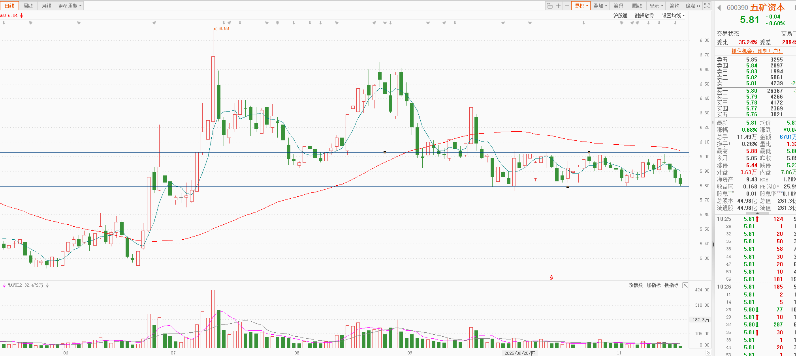The width and height of the screenshot is (796, 356).
Task: Switch to 简约 simple mode
Action: (675, 6)
